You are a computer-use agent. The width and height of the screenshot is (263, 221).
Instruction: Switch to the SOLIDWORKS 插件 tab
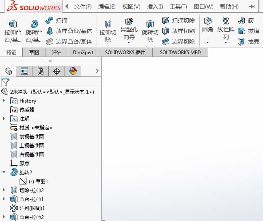tap(125, 53)
